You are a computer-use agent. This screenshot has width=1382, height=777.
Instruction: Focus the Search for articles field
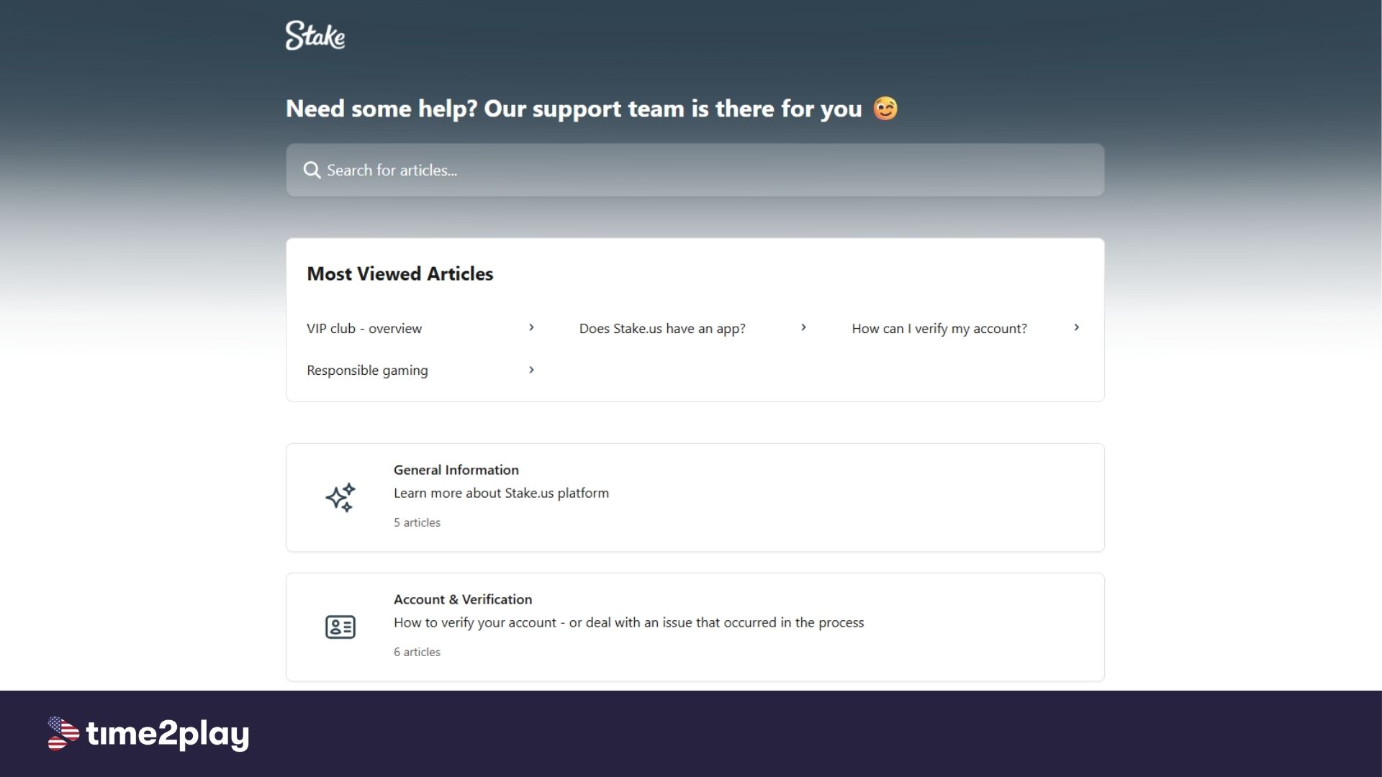pos(695,170)
